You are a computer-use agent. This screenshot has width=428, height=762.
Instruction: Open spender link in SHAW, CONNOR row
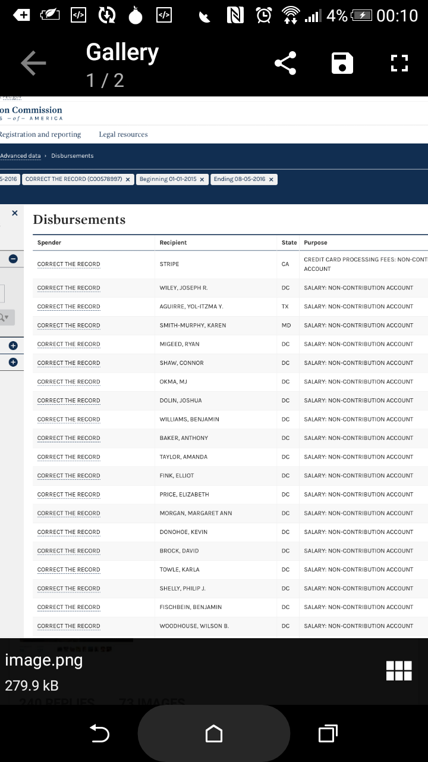(68, 363)
